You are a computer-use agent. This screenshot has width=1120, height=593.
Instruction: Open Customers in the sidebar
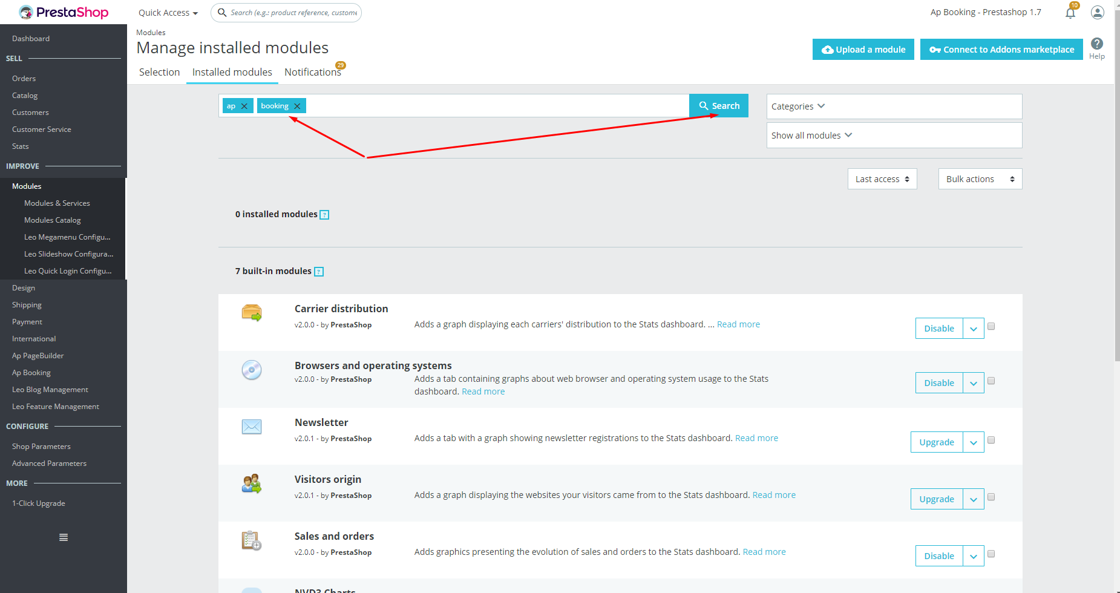[30, 113]
